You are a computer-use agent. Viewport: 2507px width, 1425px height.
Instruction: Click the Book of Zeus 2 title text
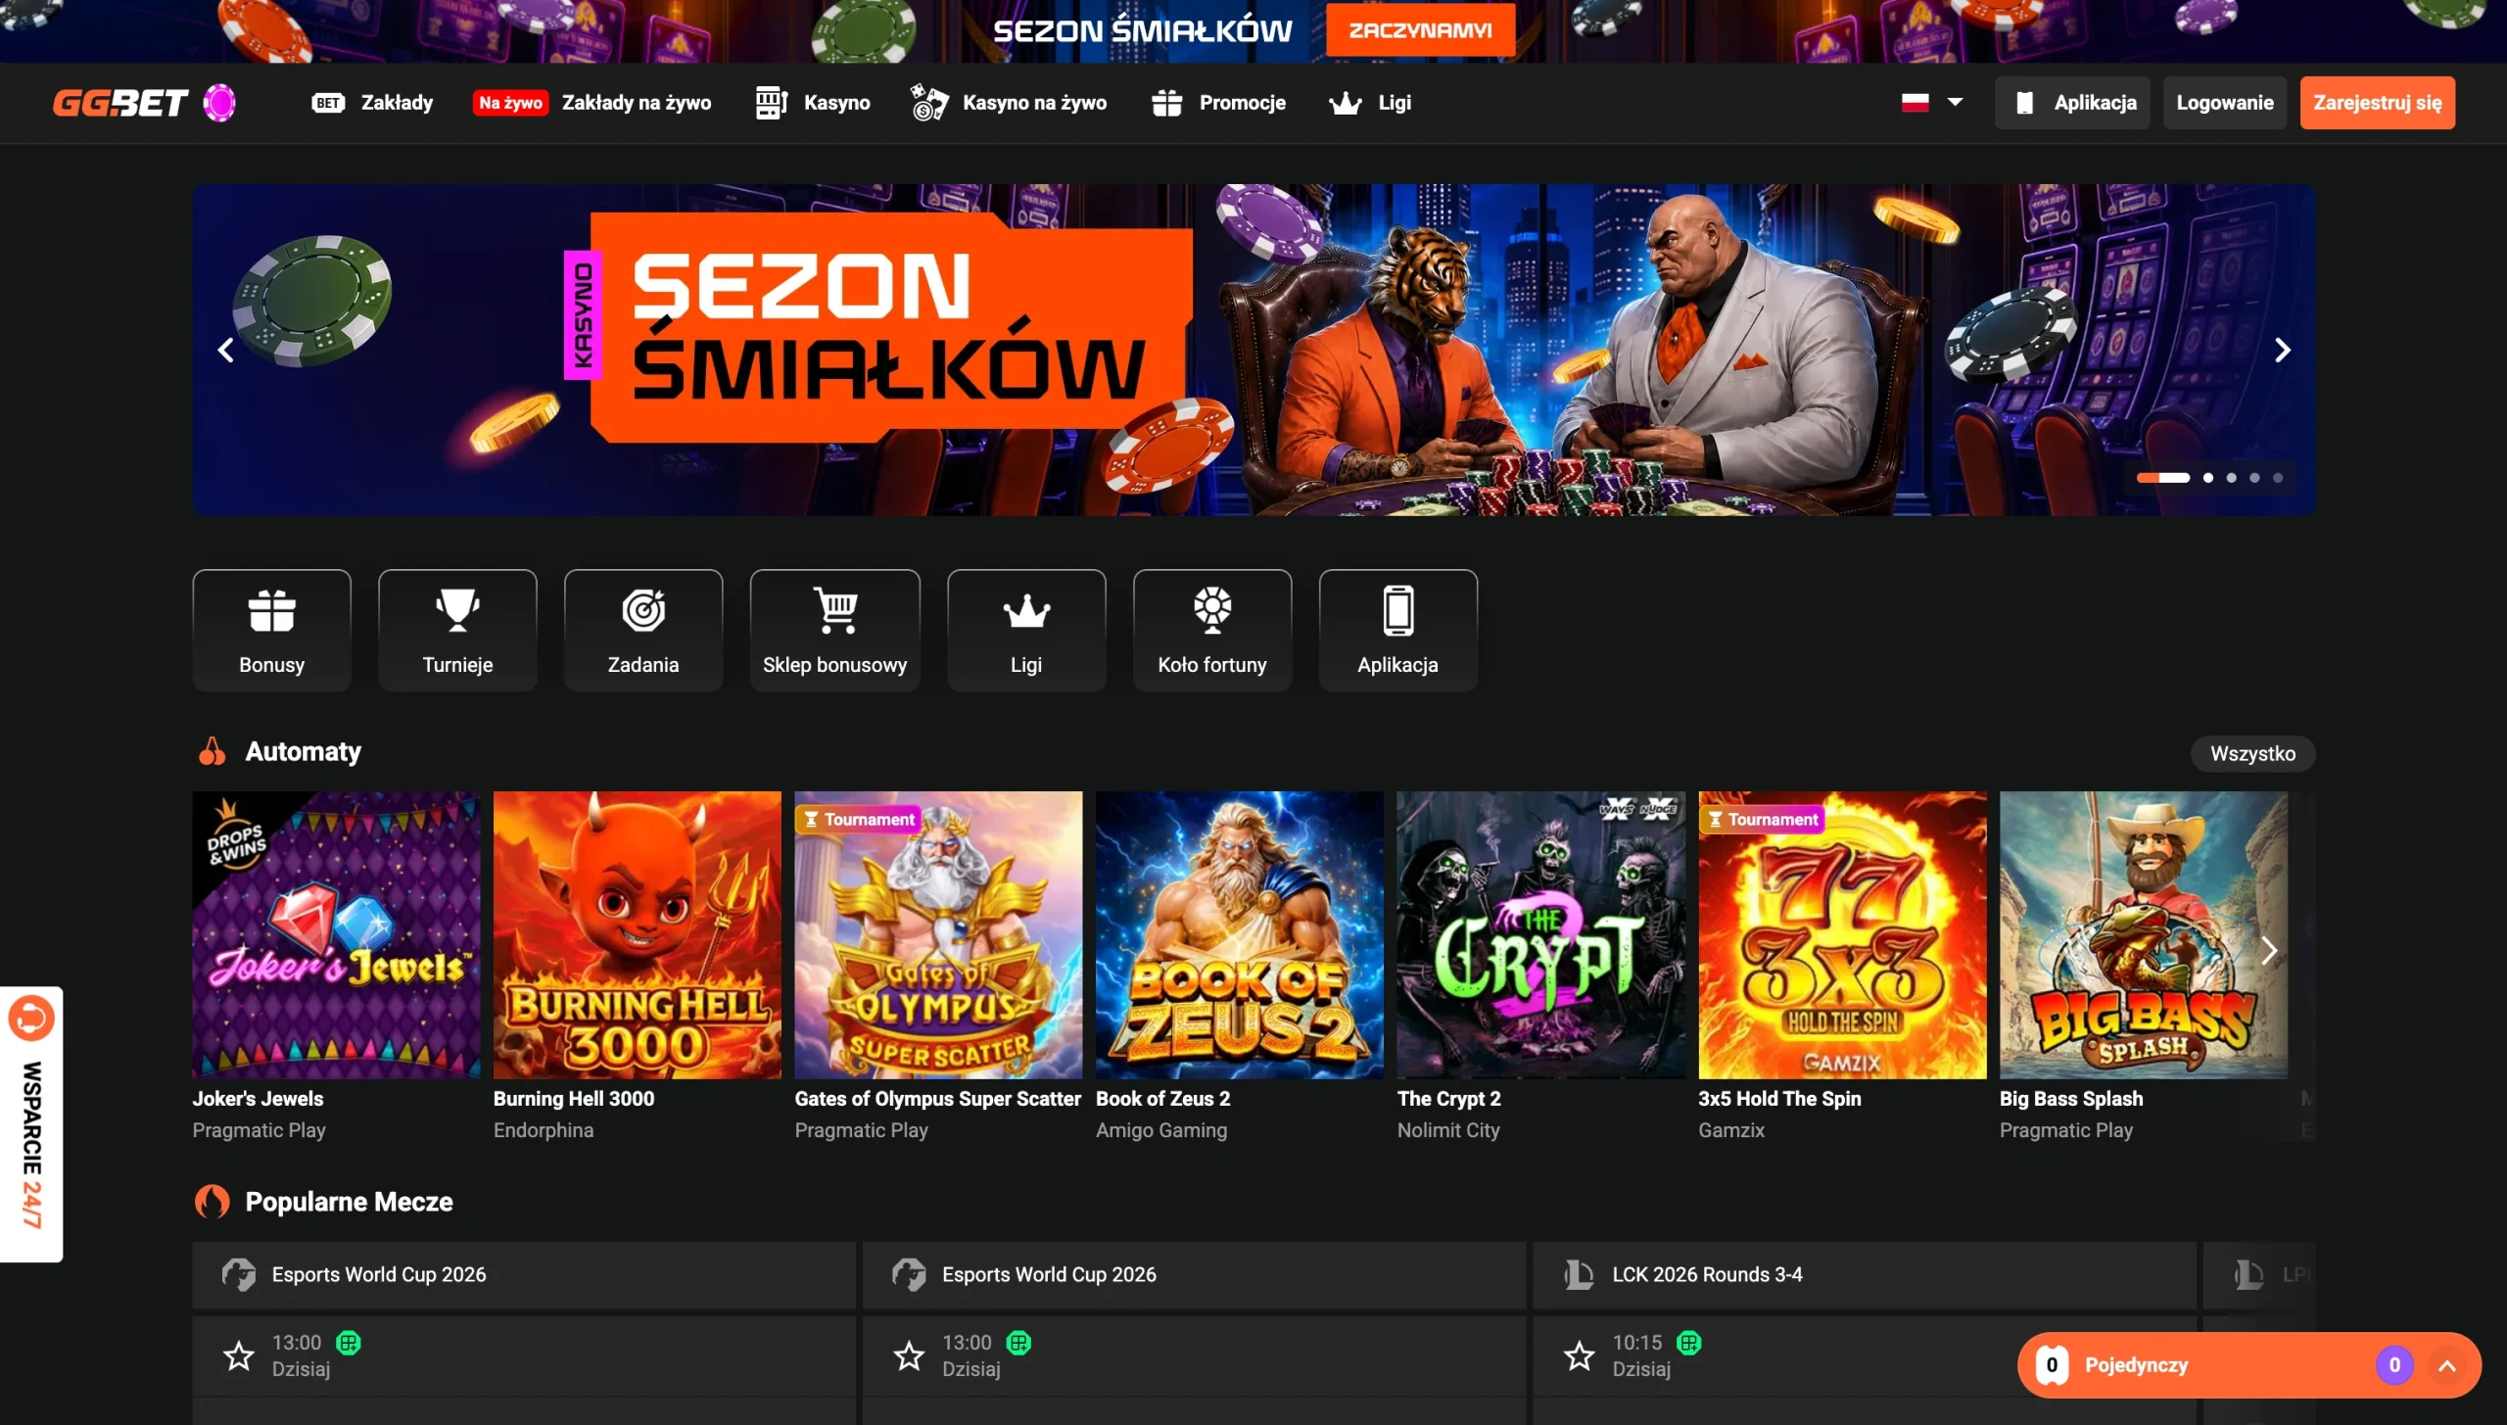coord(1163,1099)
